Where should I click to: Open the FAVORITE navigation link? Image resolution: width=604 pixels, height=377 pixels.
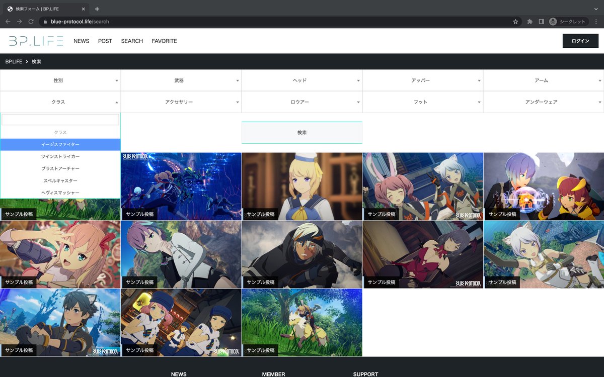(165, 41)
